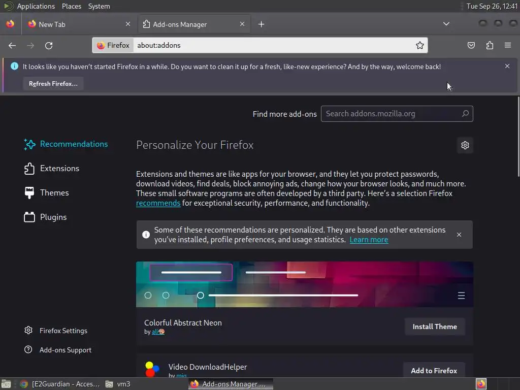Click the Firefox Settings gear icon
This screenshot has width=520, height=390.
pos(28,330)
